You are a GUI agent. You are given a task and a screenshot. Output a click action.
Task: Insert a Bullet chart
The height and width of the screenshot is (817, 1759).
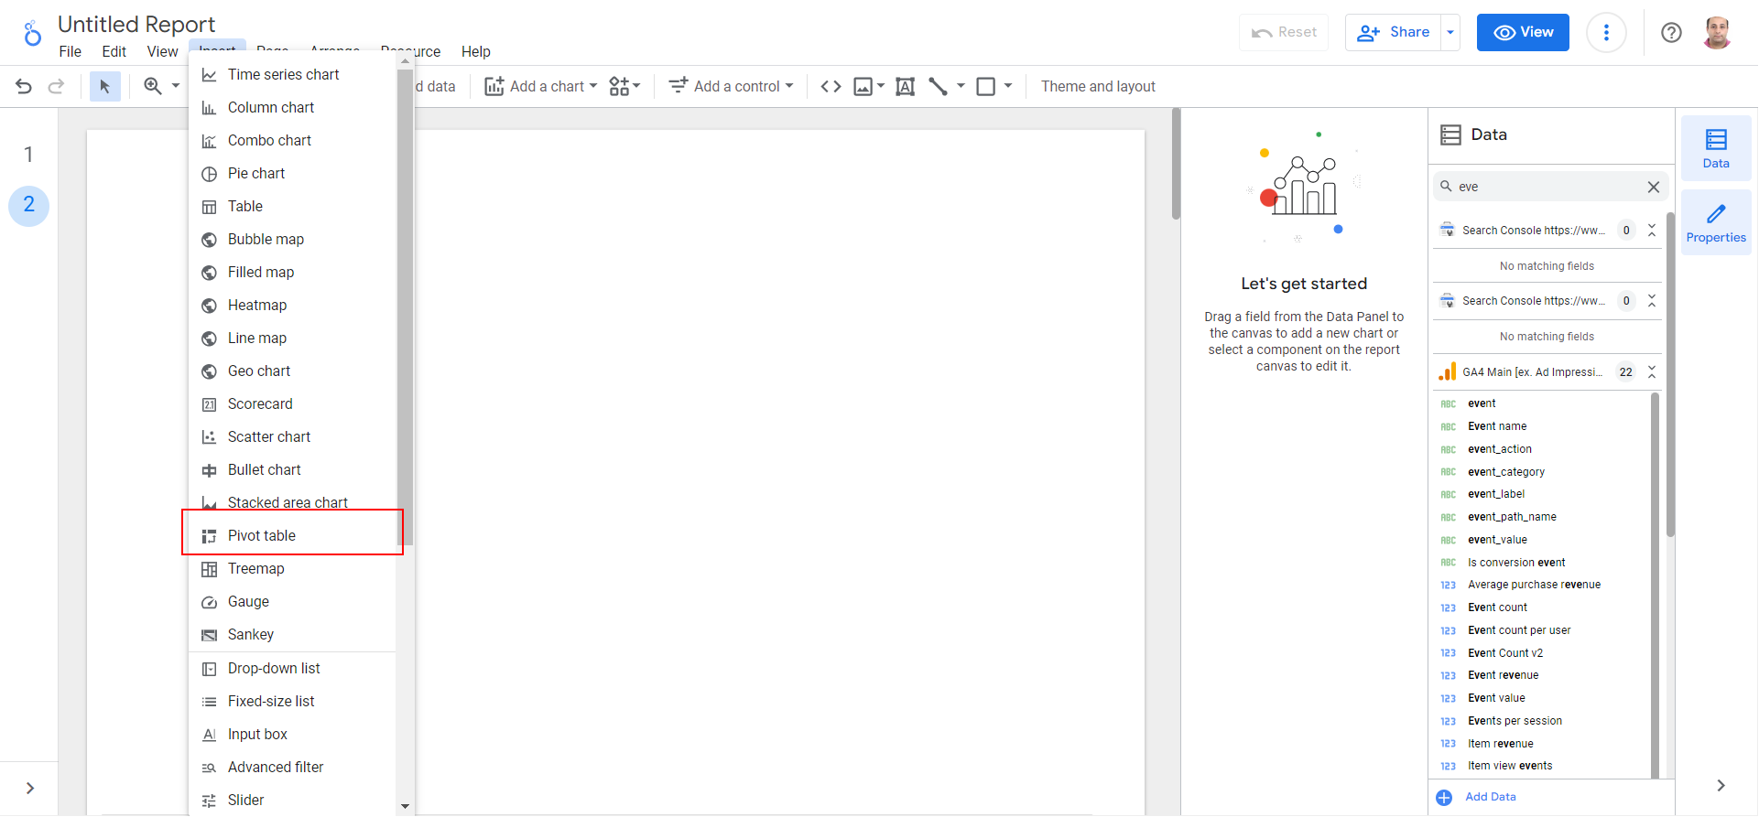click(293, 469)
